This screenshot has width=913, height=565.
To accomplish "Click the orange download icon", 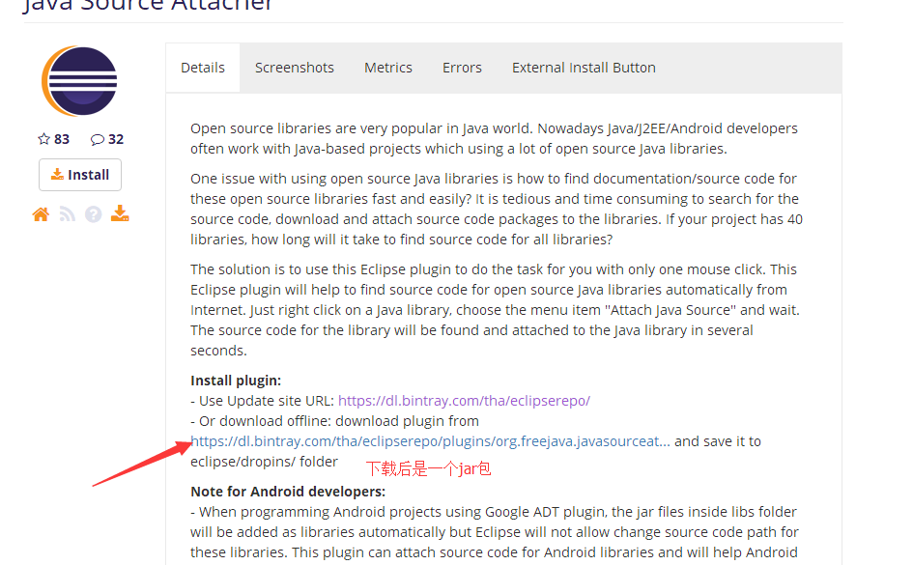I will coord(120,213).
